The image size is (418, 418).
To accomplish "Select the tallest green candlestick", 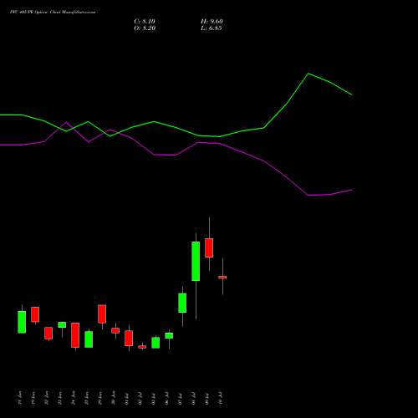I will tap(196, 261).
